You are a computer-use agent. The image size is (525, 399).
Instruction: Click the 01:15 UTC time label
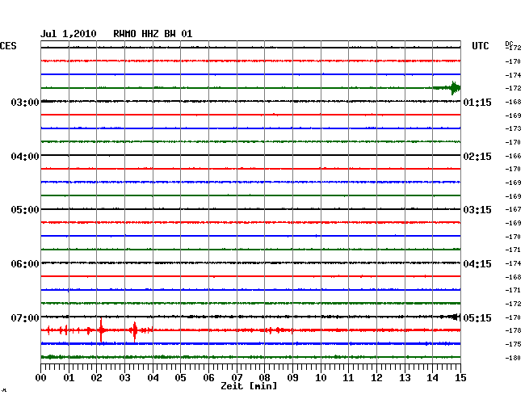click(477, 103)
